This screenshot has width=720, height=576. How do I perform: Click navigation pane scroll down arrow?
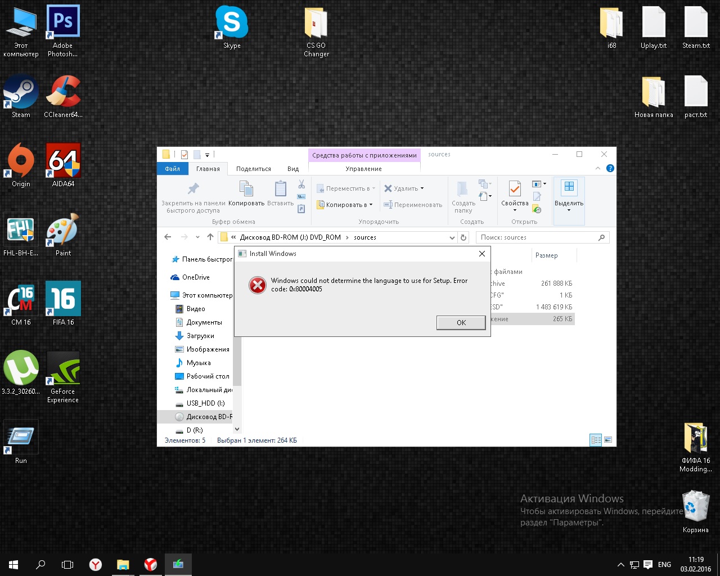coord(237,429)
